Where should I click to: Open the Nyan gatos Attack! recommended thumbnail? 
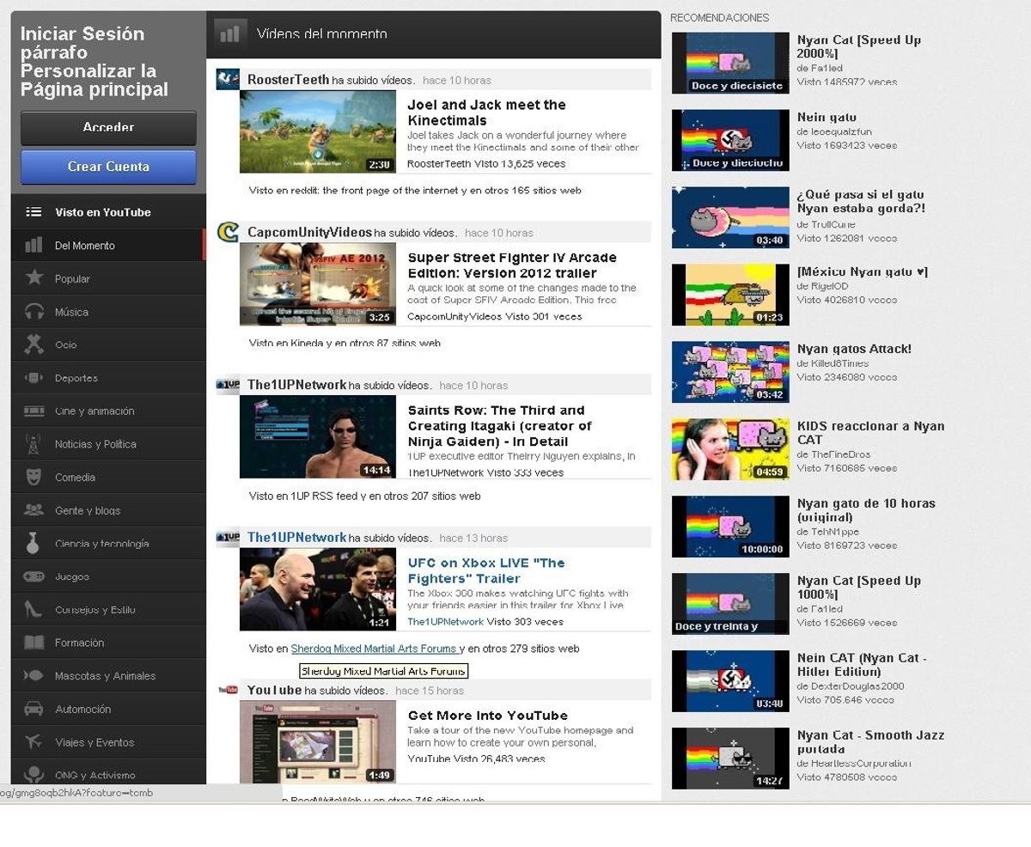tap(729, 372)
